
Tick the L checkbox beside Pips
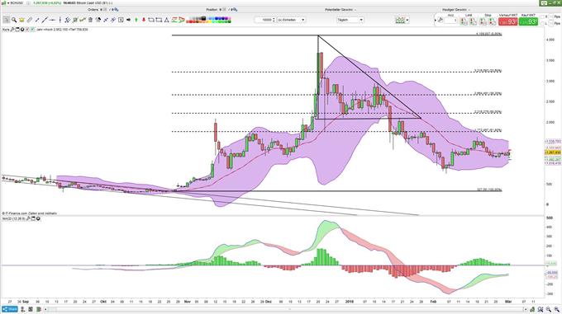[x=542, y=24]
